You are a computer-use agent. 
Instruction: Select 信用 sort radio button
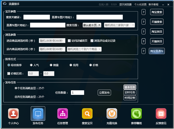(71, 65)
